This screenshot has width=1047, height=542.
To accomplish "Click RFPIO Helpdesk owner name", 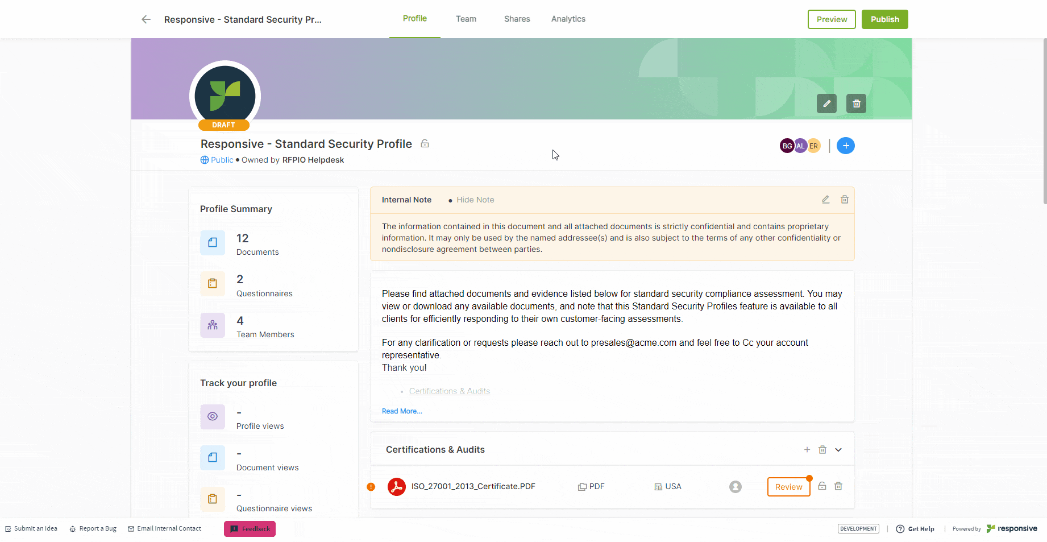I will point(313,160).
